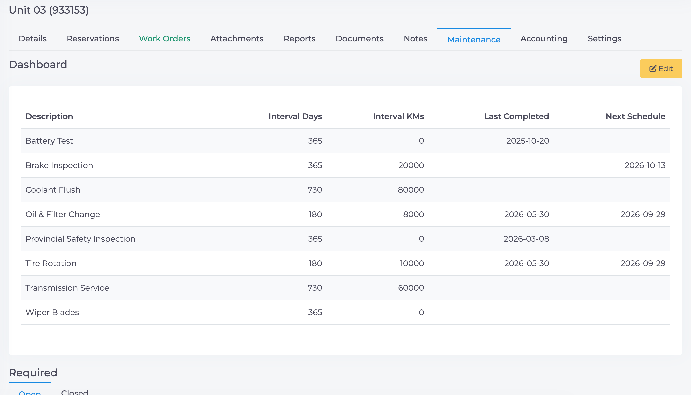Screen dimensions: 691x395
Task: Click the Required section heading
Action: pos(33,373)
